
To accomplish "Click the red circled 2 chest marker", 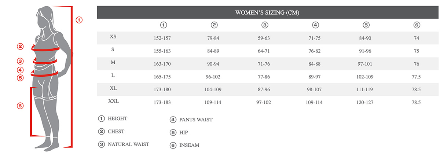I will click(x=20, y=47).
